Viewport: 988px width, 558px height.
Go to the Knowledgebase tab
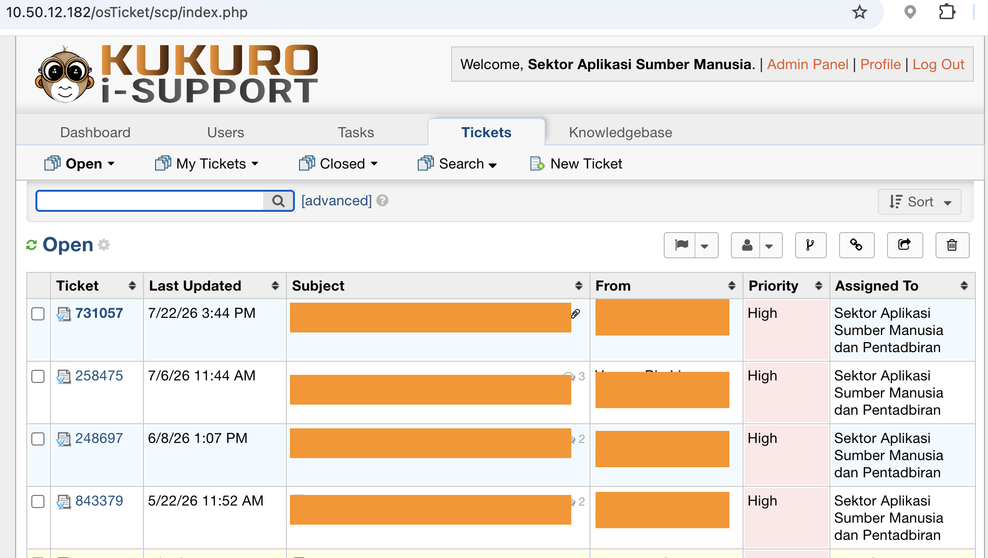pyautogui.click(x=621, y=132)
